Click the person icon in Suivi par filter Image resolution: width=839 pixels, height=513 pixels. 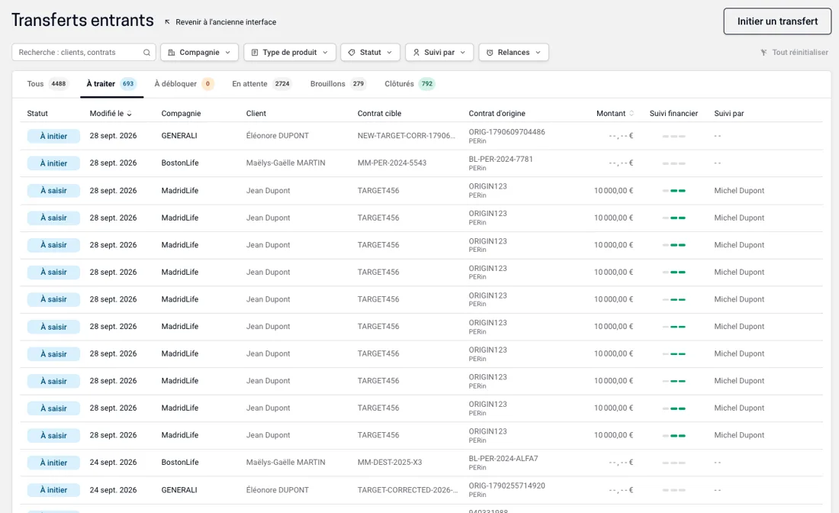click(416, 53)
